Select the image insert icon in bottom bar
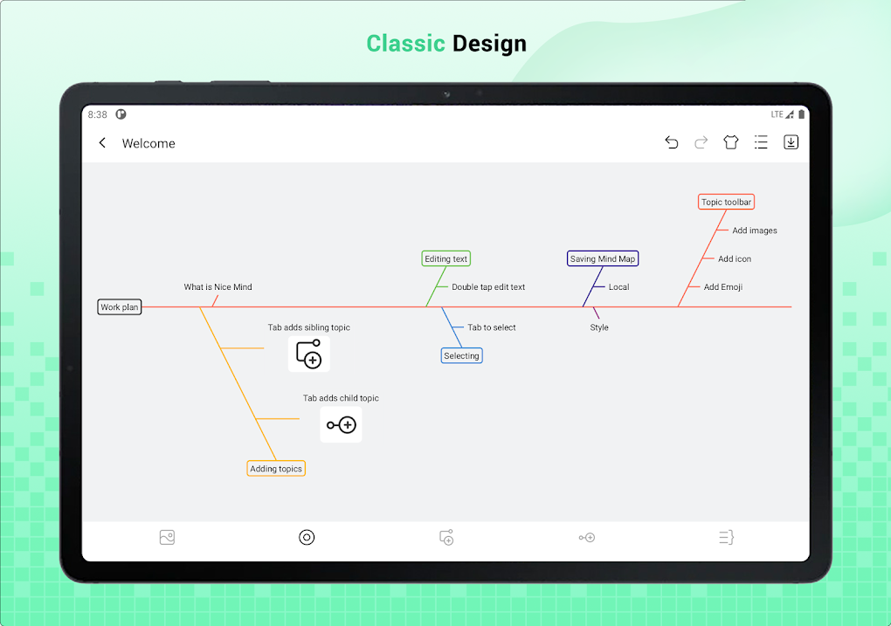 point(167,537)
